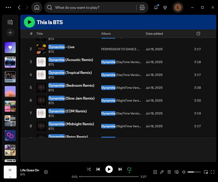This screenshot has width=218, height=182.
Task: Show lyrics with microphone icon
Action: tap(162, 172)
